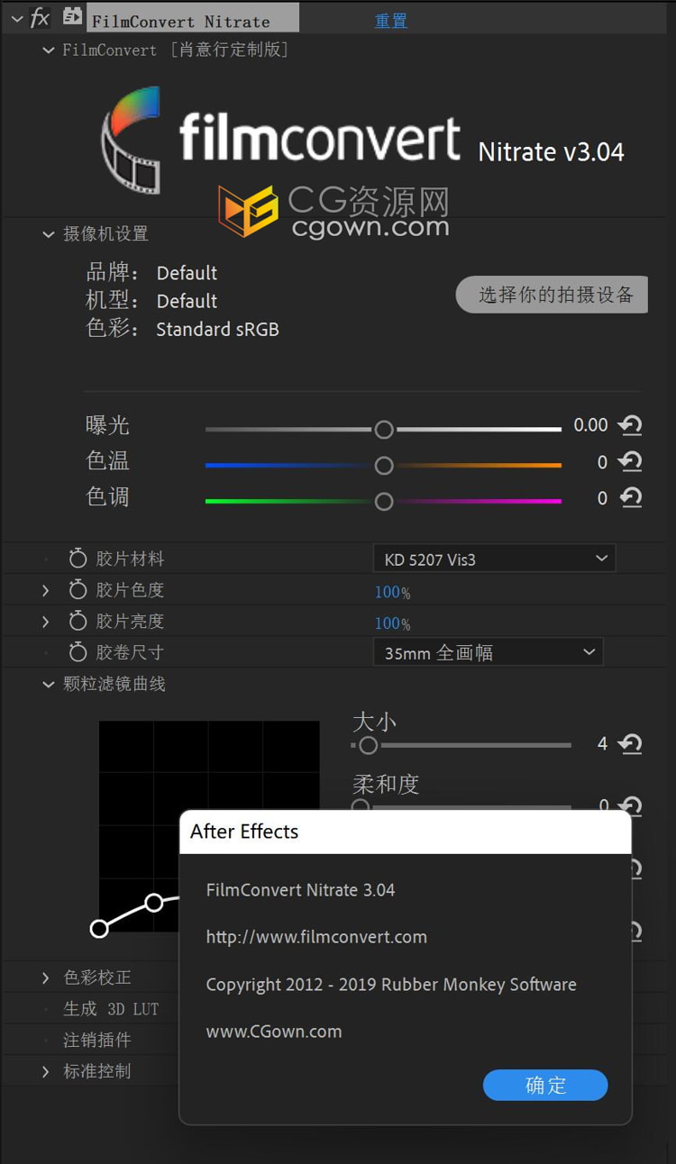This screenshot has width=676, height=1164.
Task: Expand the 色彩校正 section
Action: [x=46, y=978]
